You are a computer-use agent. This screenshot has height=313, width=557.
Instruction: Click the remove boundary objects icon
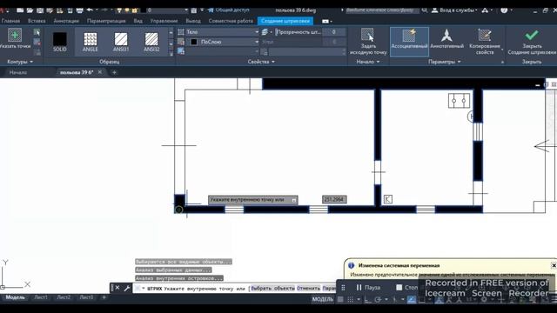click(x=37, y=43)
